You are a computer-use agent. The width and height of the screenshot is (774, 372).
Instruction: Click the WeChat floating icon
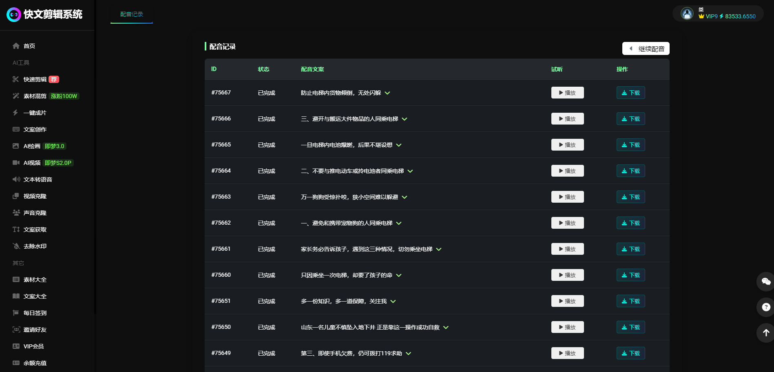(766, 281)
